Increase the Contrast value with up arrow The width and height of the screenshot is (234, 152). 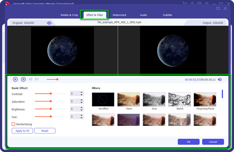coord(82,93)
